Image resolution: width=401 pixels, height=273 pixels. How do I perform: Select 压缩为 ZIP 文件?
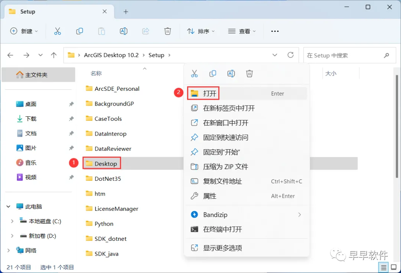(x=247, y=167)
